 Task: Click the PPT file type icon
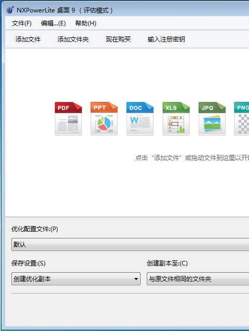click(104, 118)
